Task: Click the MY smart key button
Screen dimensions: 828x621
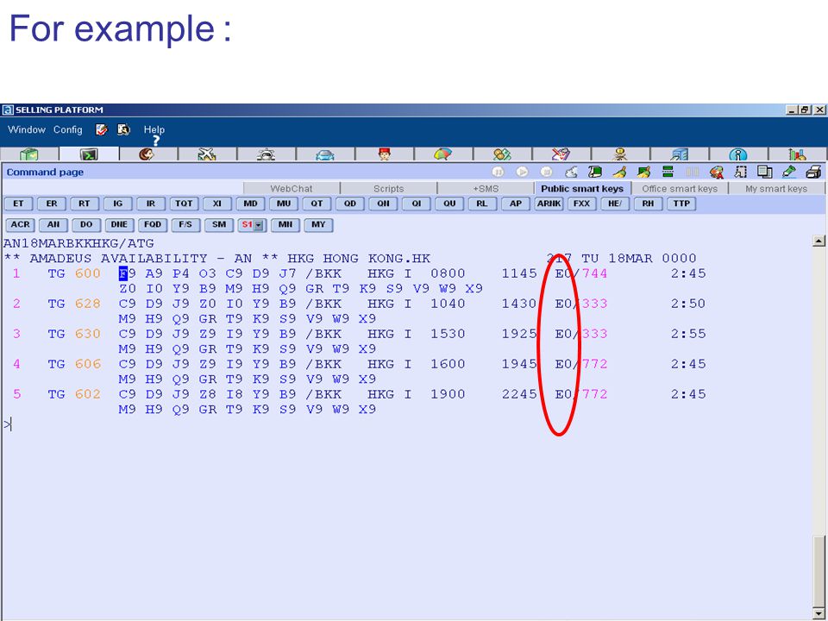Action: pyautogui.click(x=318, y=225)
